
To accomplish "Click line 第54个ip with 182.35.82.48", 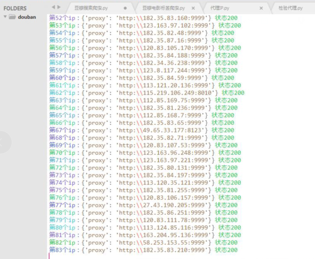I will (141, 33).
